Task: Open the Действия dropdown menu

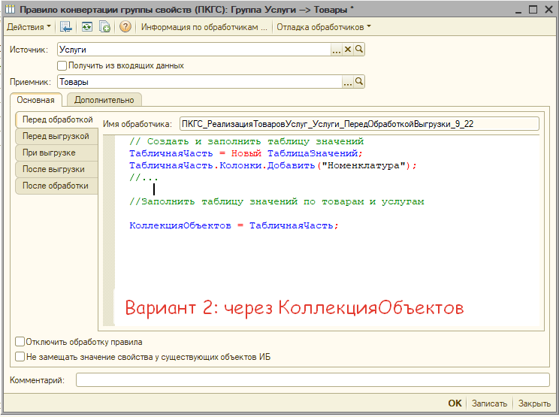Action: click(29, 27)
